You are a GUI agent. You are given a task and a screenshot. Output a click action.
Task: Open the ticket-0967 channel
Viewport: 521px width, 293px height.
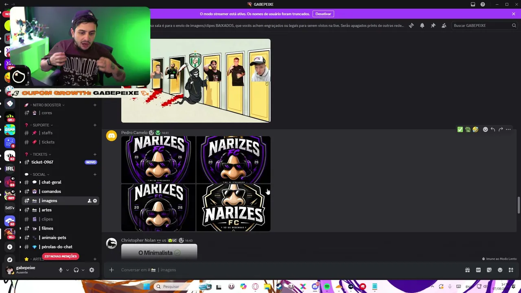60,162
